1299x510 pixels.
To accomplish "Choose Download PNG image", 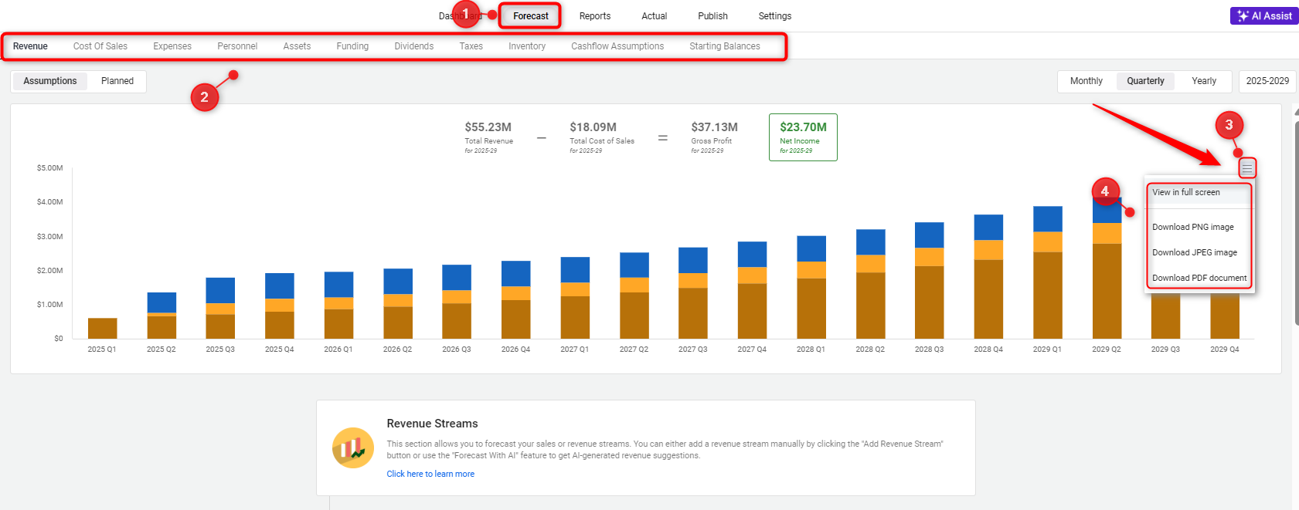I will (x=1192, y=228).
